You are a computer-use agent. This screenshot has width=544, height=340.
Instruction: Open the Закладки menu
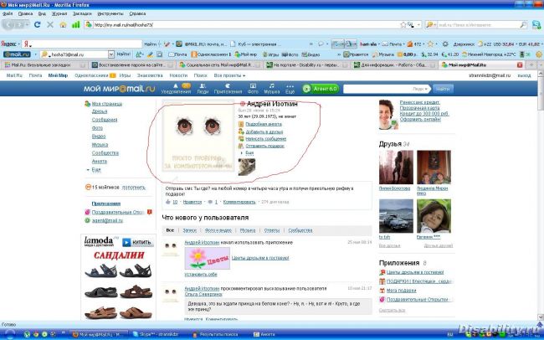pos(82,13)
